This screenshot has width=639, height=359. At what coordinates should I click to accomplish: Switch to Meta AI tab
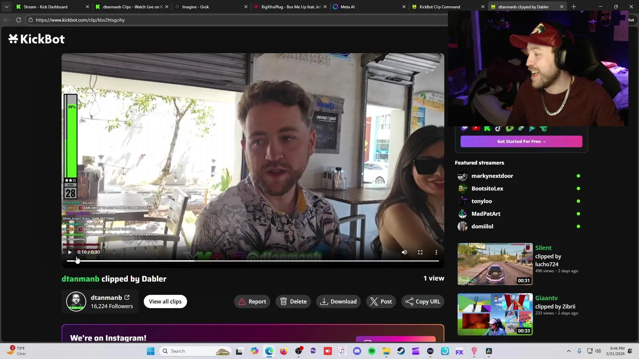point(369,7)
